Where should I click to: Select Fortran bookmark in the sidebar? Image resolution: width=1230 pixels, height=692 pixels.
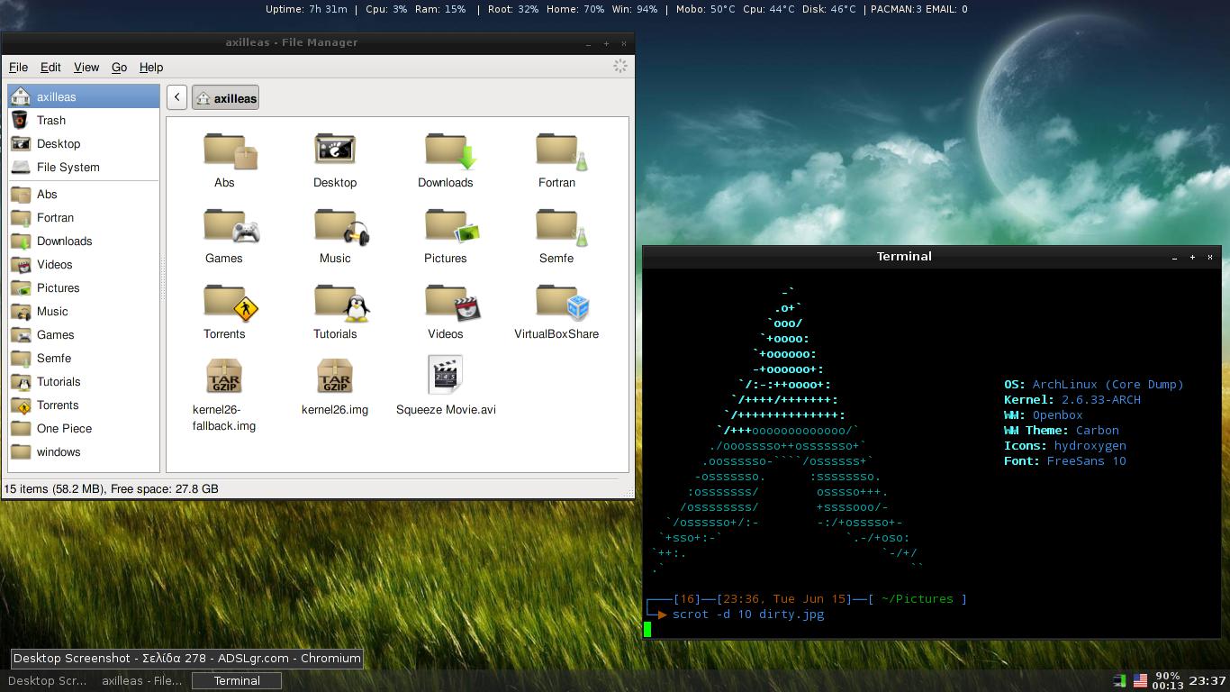pos(83,217)
